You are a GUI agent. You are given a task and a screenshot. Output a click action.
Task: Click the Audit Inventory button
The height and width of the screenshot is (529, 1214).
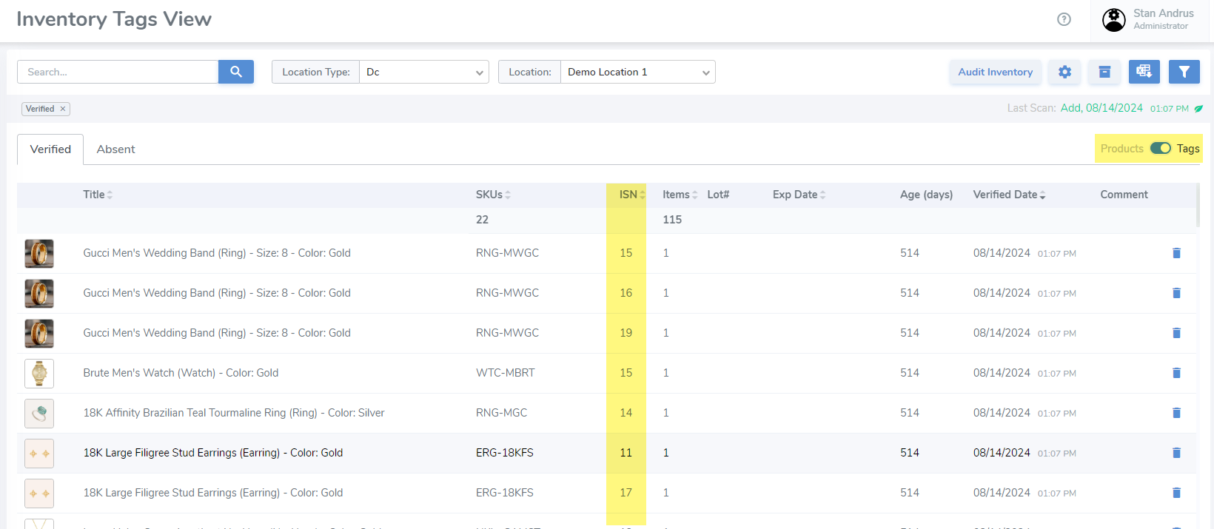click(996, 72)
